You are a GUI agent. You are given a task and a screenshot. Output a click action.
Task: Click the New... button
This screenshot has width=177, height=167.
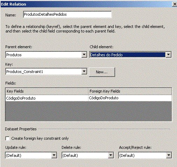102,72
